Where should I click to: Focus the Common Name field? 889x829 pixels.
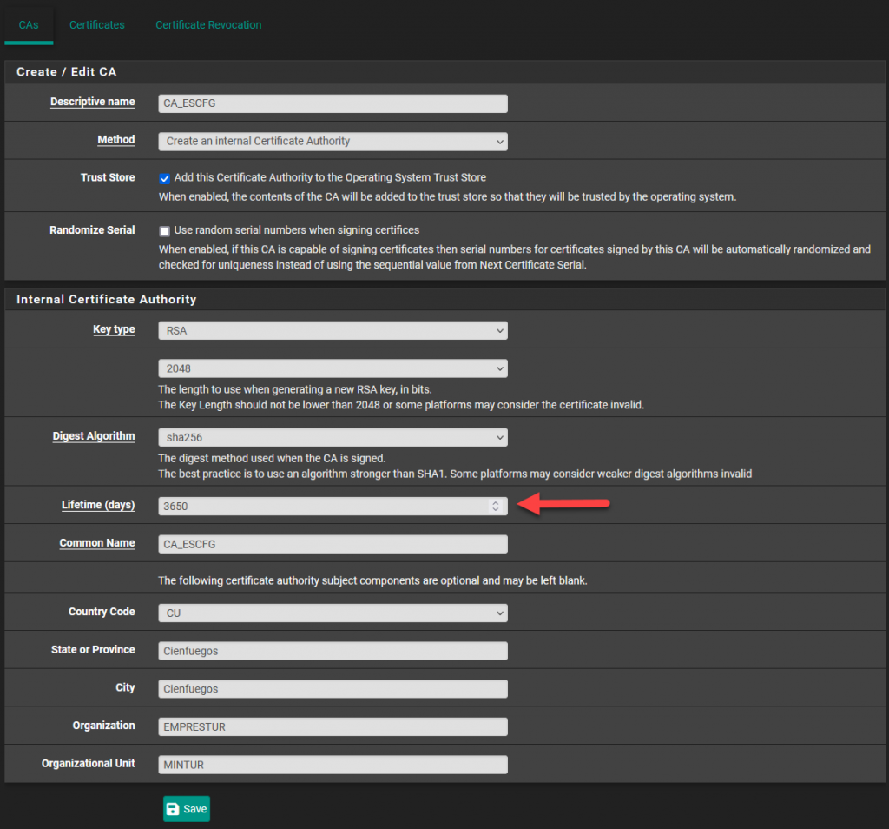333,544
